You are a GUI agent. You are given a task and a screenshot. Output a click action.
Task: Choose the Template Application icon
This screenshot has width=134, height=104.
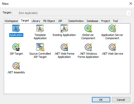40,28
